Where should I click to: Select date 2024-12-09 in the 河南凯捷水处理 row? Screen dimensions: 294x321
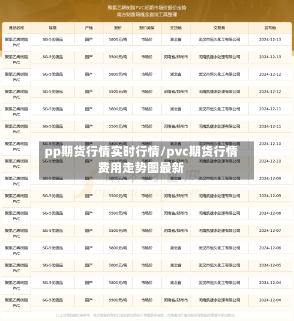click(x=270, y=196)
